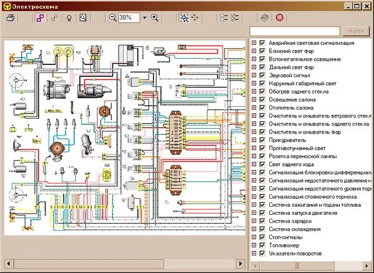Click the 30% zoom value box

click(x=128, y=17)
